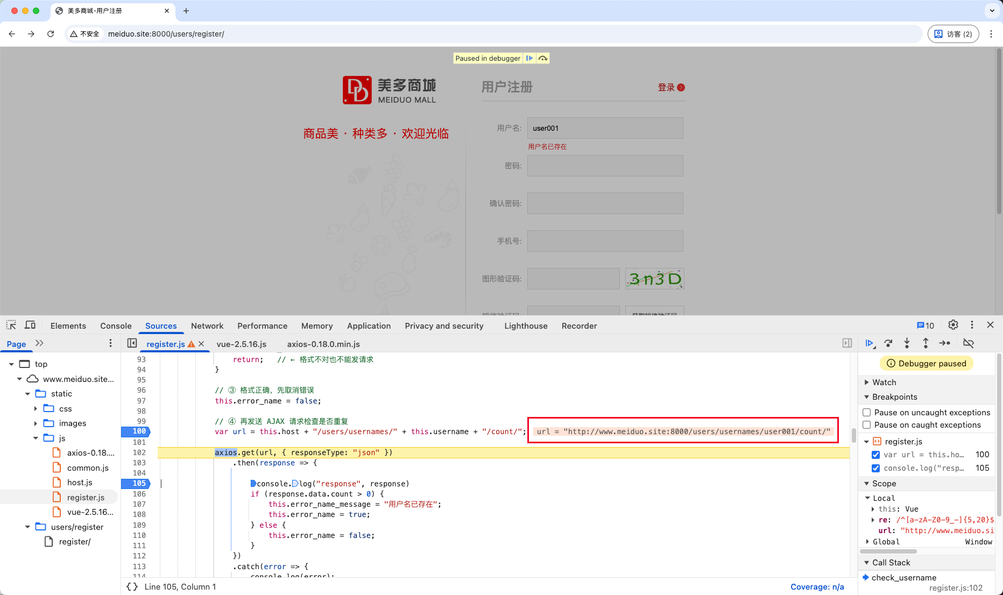Click the Resume script execution icon
The image size is (1003, 595).
point(869,343)
